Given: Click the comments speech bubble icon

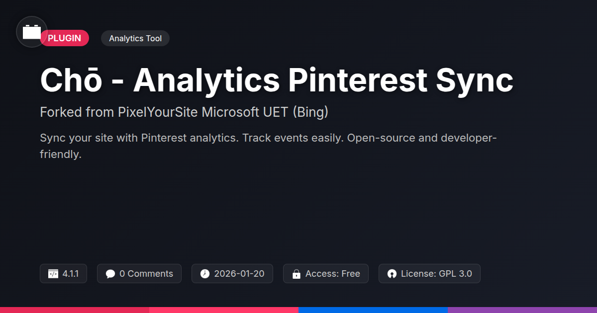Looking at the screenshot, I should [110, 274].
